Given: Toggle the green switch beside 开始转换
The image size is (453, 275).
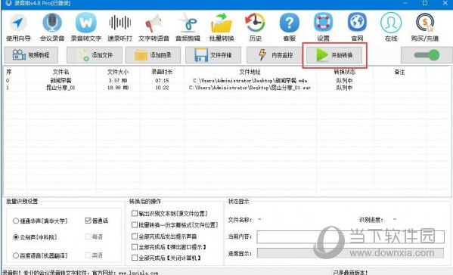Looking at the screenshot, I should coord(427,55).
